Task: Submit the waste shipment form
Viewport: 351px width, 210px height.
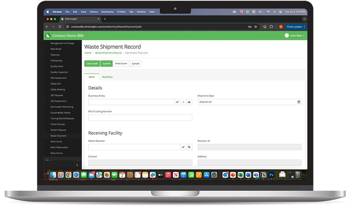Action: [106, 64]
